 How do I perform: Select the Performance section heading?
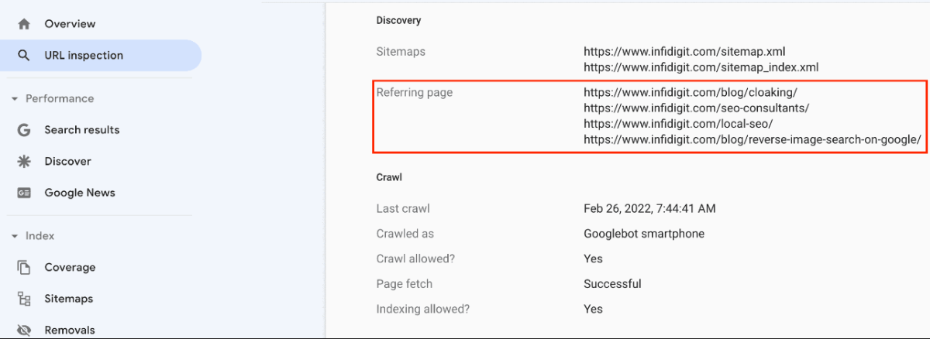pos(60,99)
